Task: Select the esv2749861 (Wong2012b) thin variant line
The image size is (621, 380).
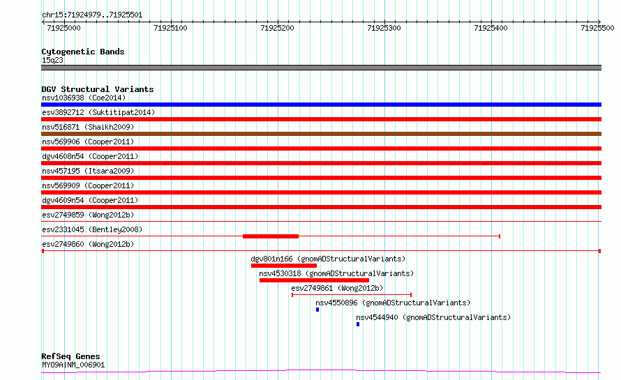Action: 352,295
